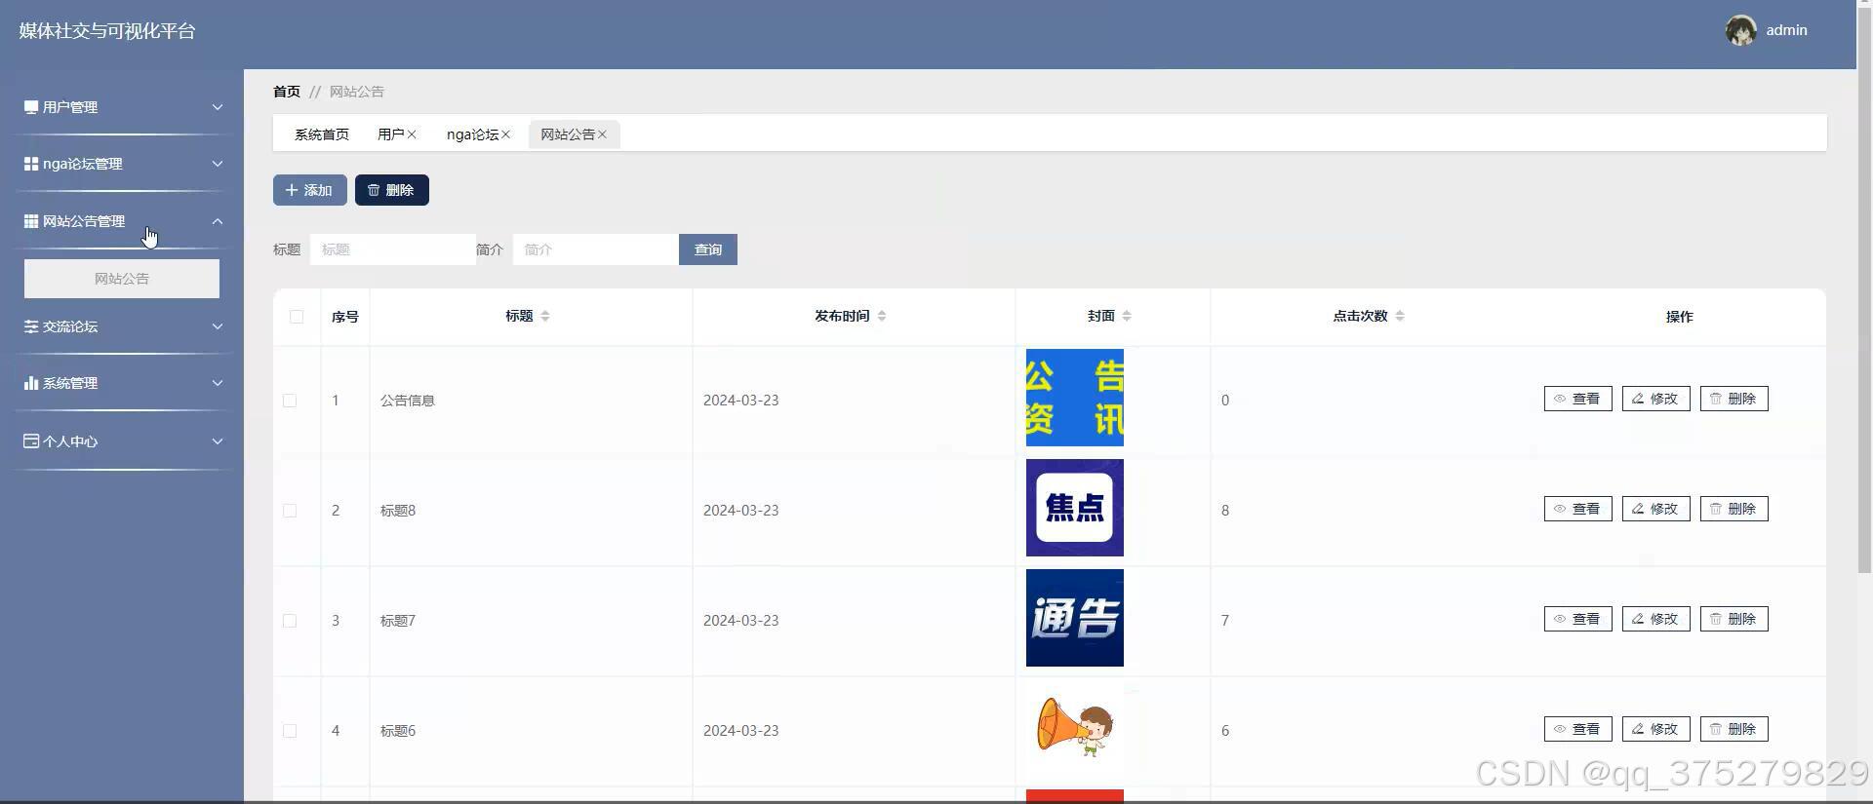
Task: Click the 标题6 title cell
Action: 398,731
